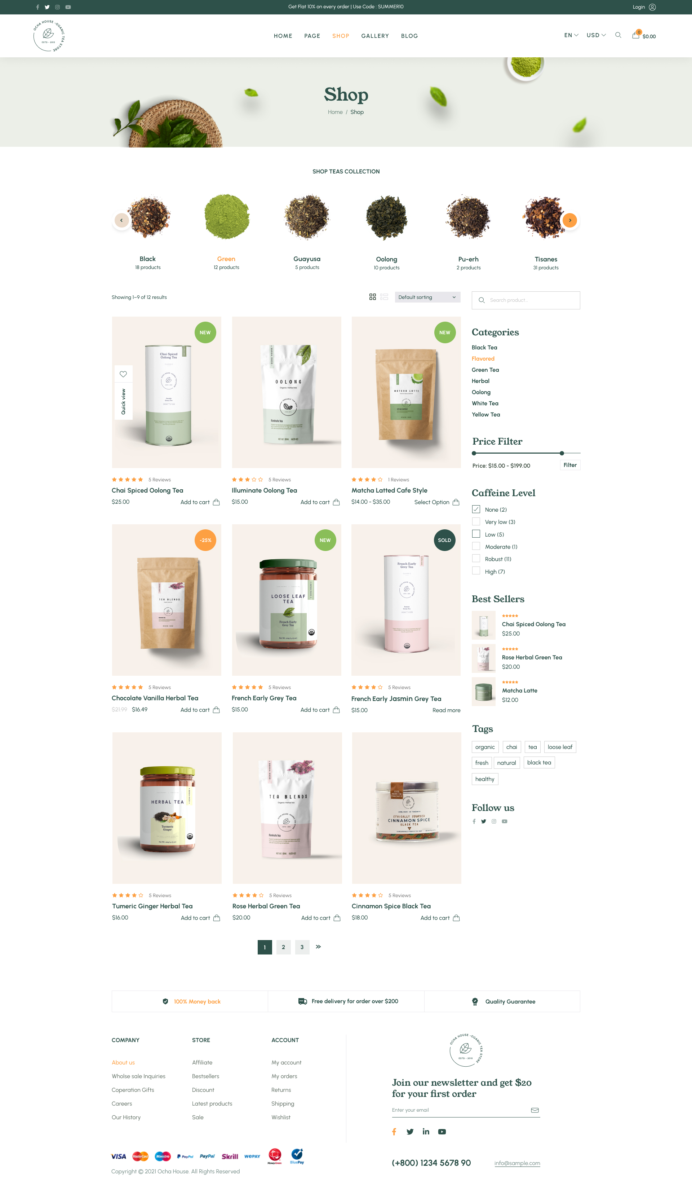
Task: Click the price Filter button
Action: pos(570,465)
